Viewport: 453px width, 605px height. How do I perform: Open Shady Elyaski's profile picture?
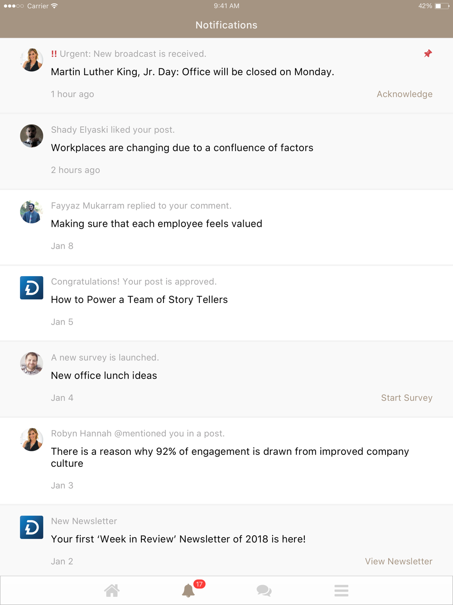(32, 136)
